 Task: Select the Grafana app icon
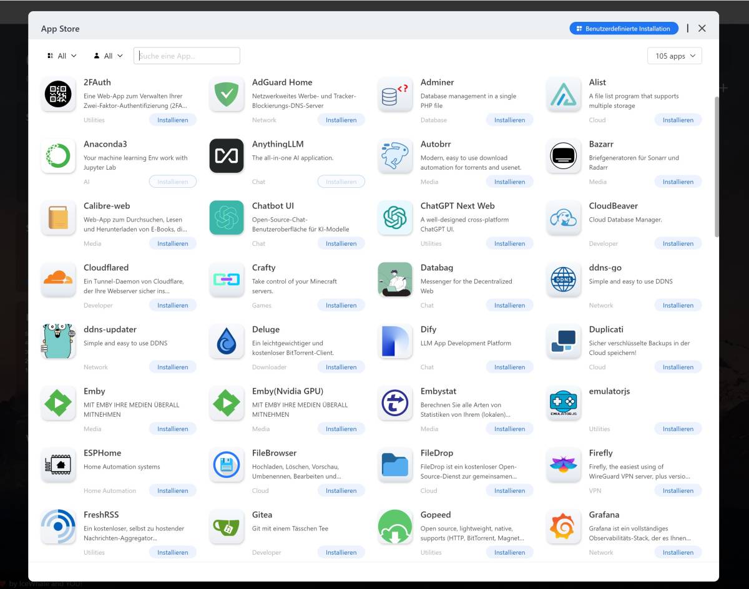564,527
